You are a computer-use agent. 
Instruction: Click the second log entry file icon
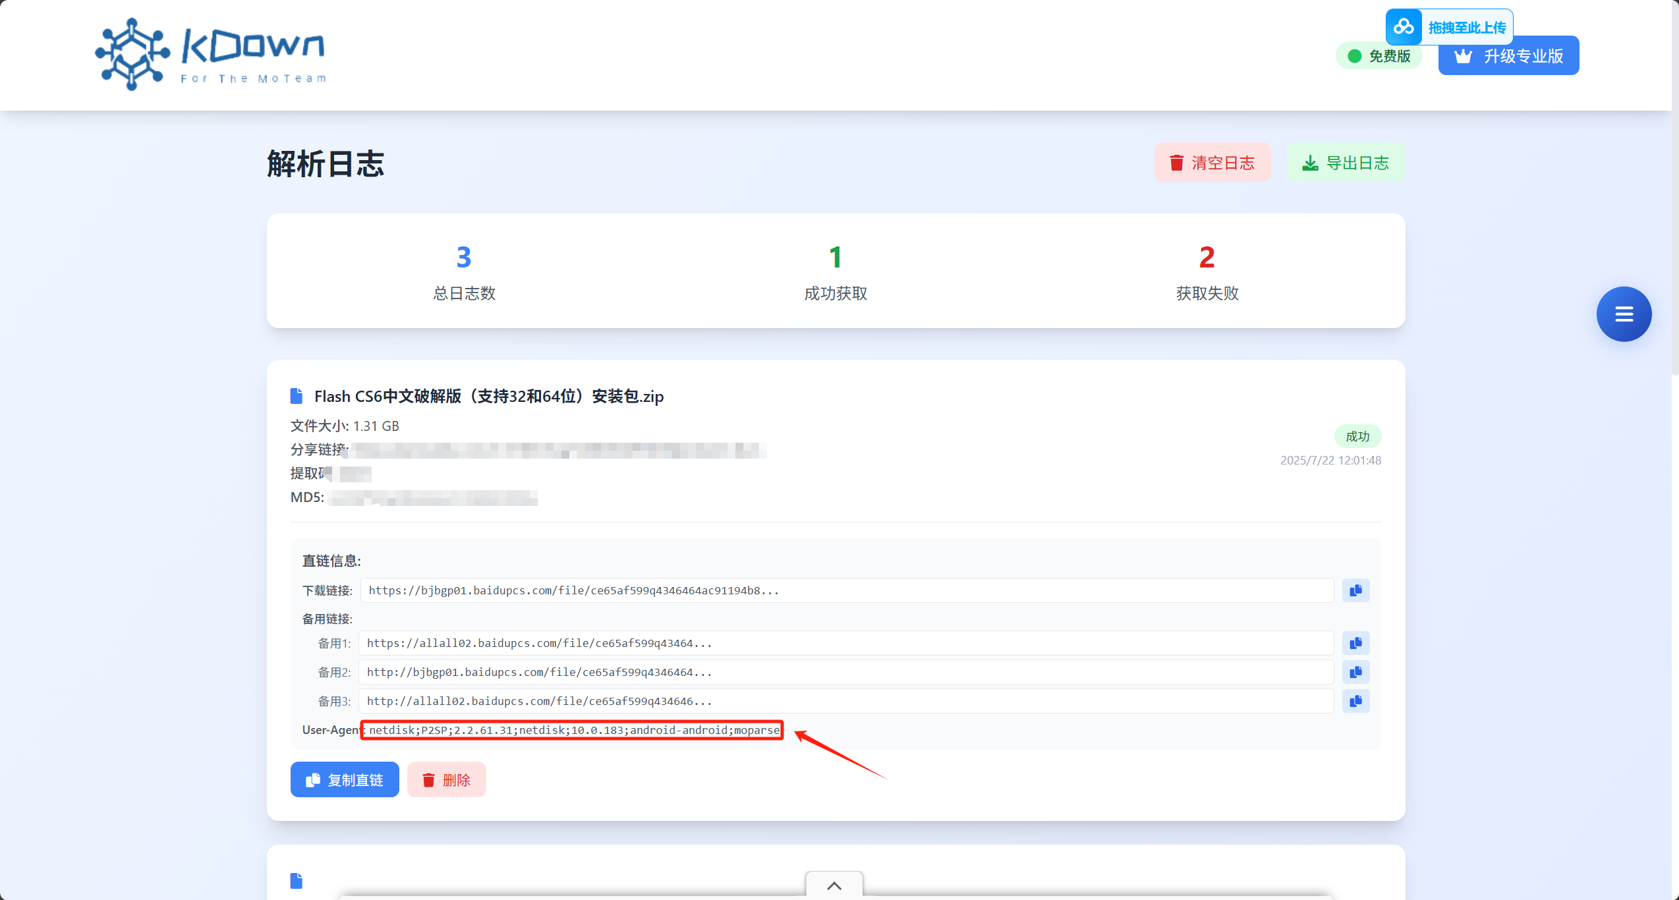pos(297,881)
